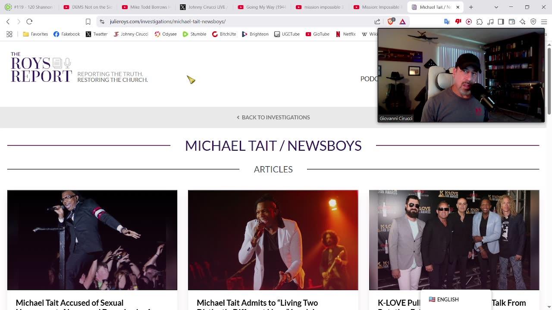Close the active Michael Tait tab
This screenshot has width=552, height=310.
tap(458, 7)
